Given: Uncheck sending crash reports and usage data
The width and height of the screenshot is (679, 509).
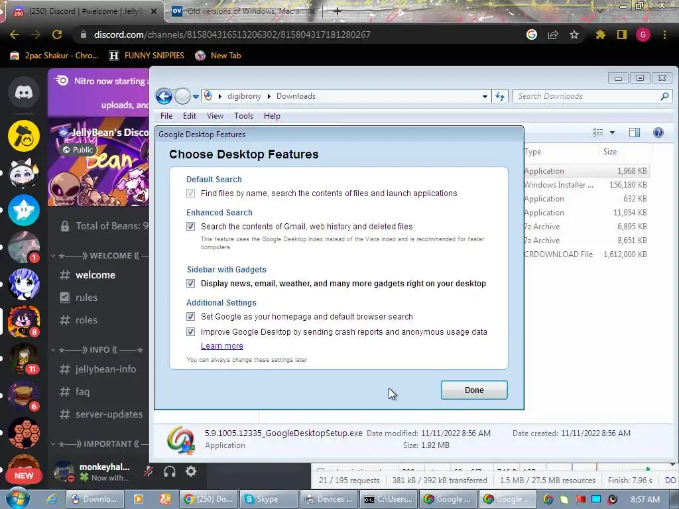Looking at the screenshot, I should point(190,332).
